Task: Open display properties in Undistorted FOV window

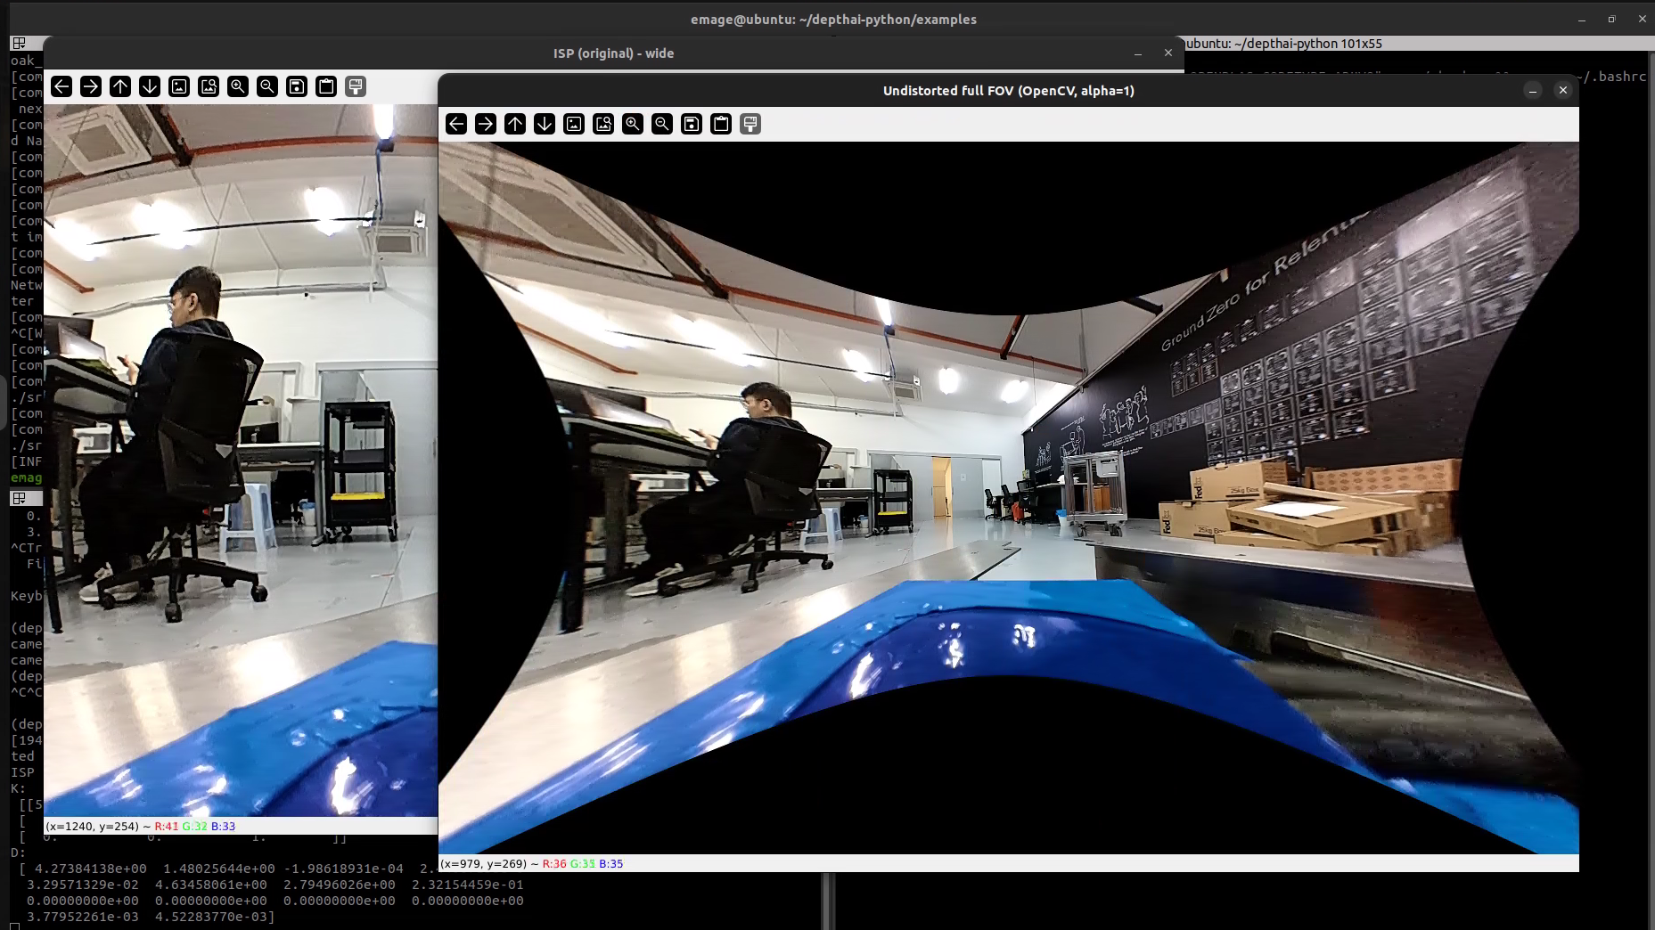Action: tap(750, 124)
